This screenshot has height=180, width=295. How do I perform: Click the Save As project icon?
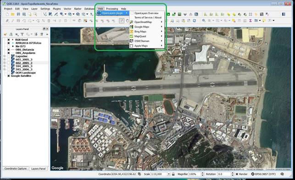[24, 14]
